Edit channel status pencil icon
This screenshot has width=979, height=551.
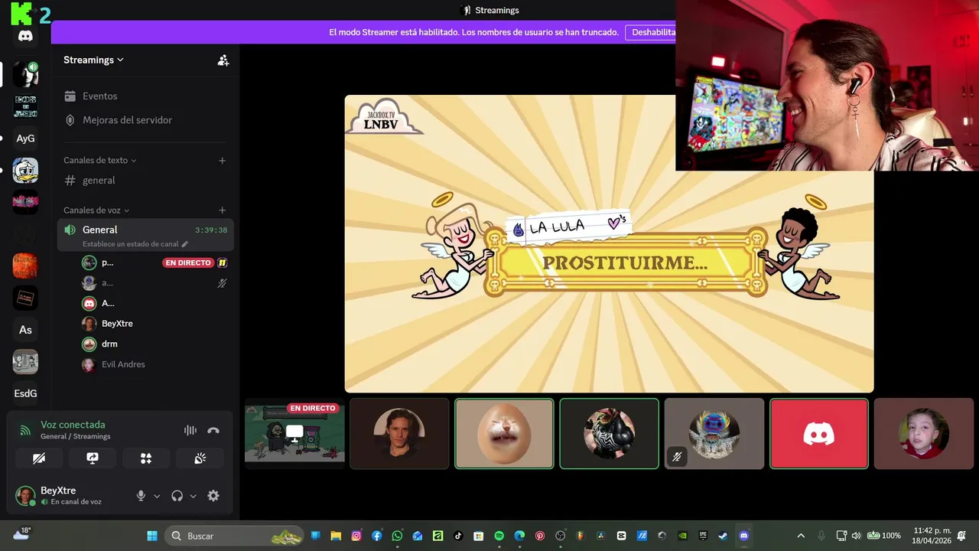click(x=184, y=244)
